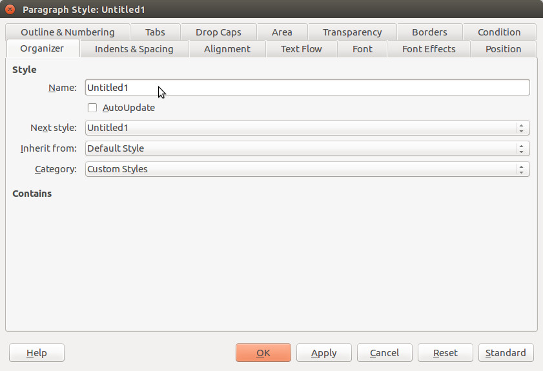Viewport: 543px width, 371px height.
Task: Select the Drop Caps tab
Action: coord(218,32)
